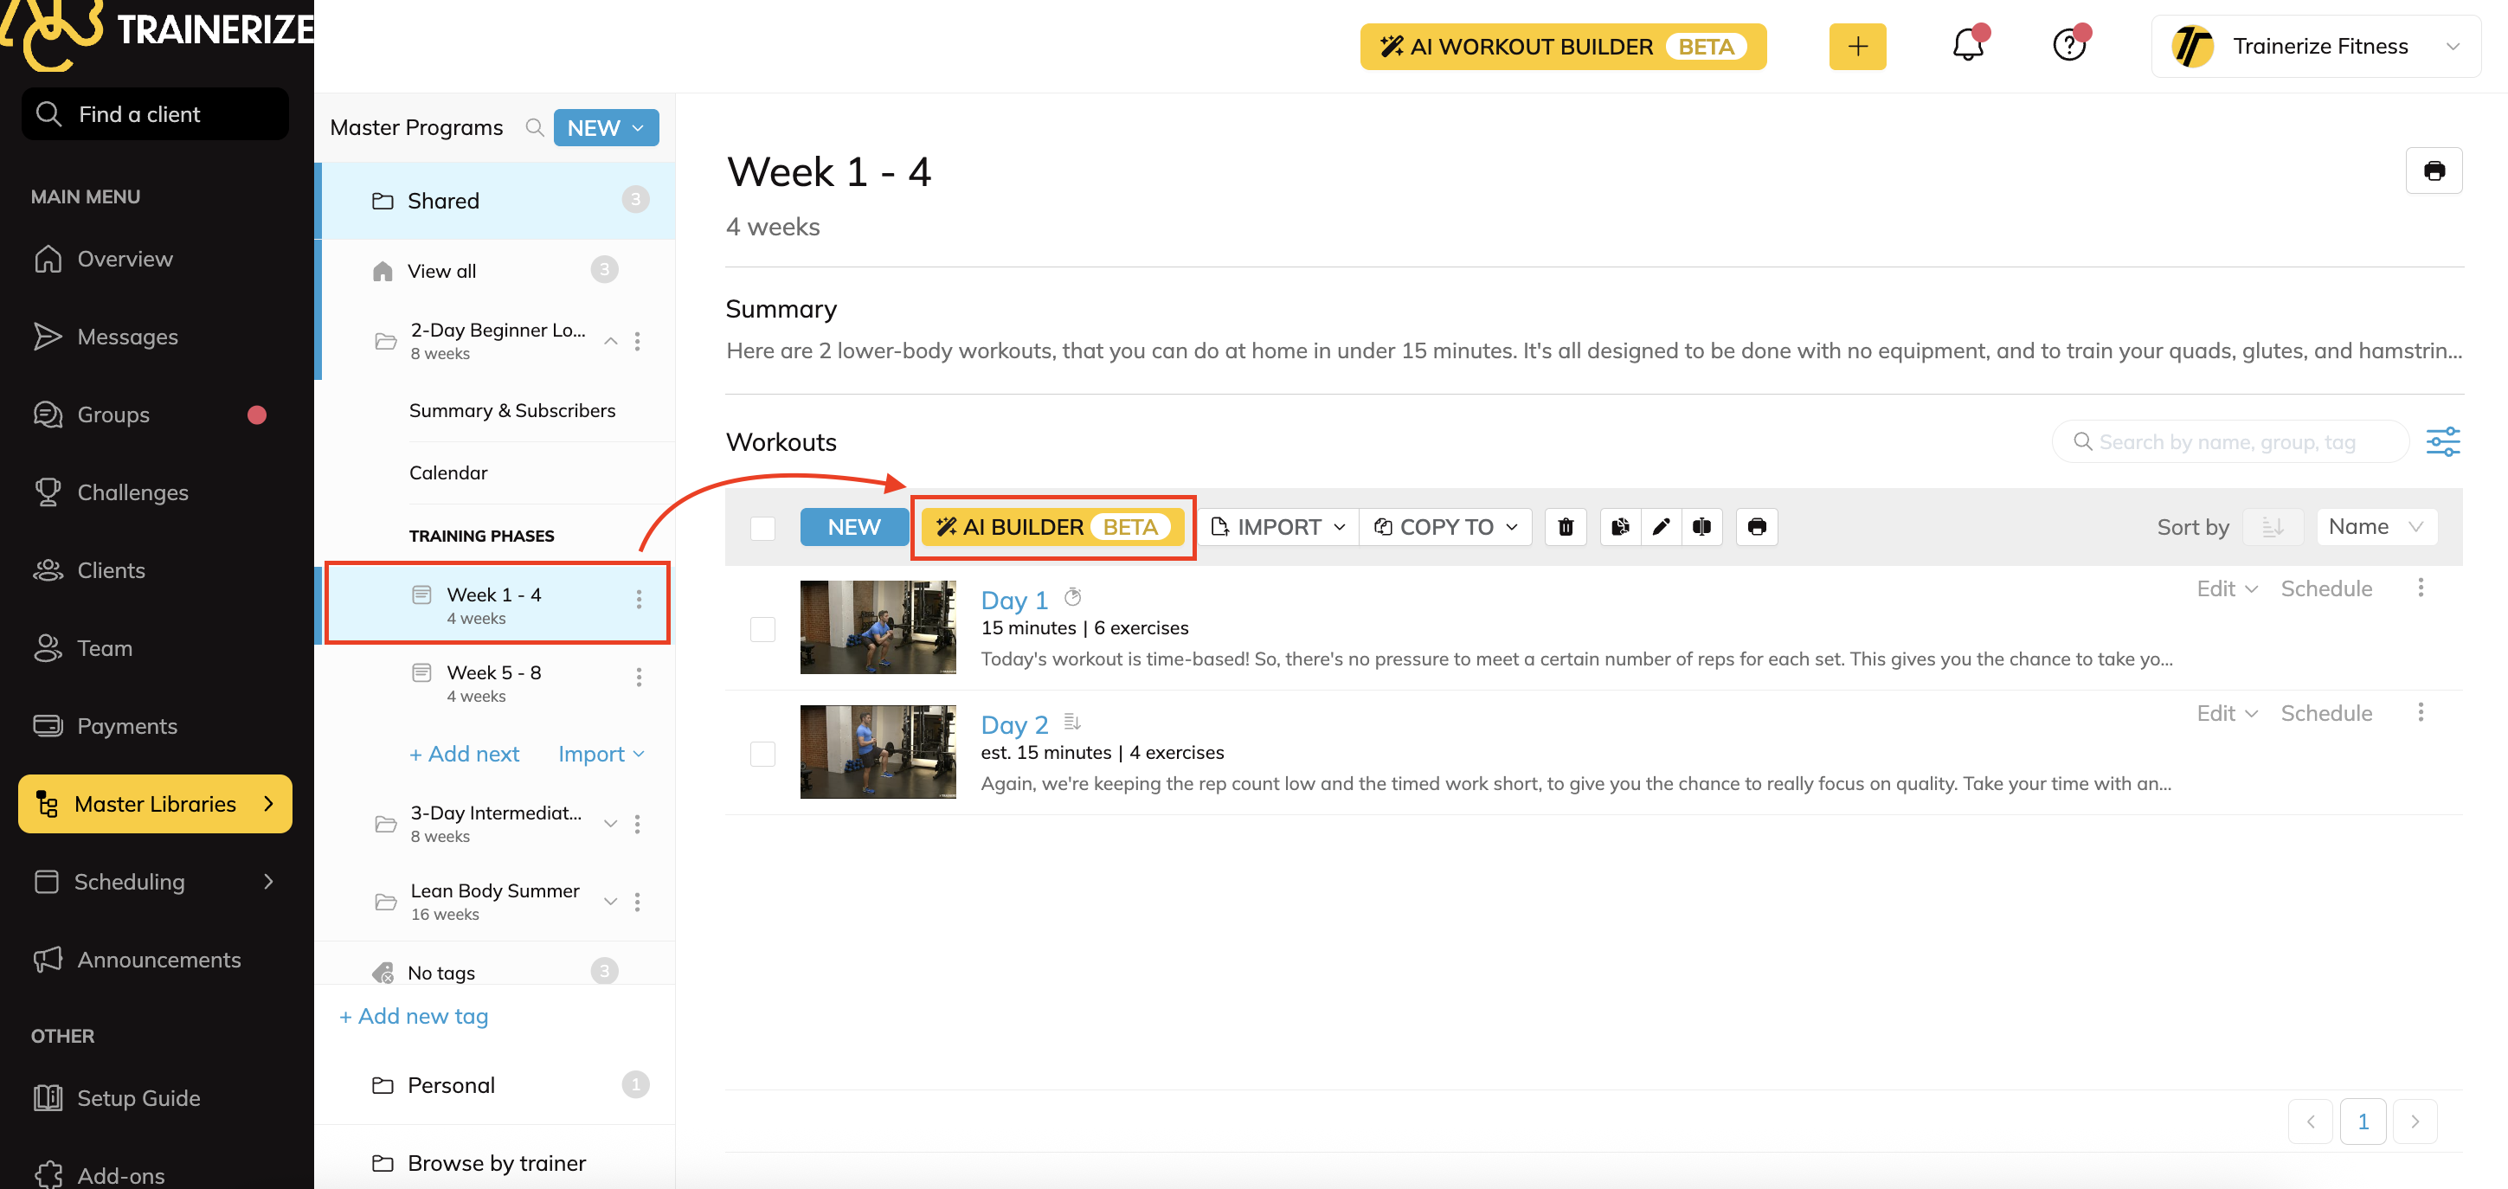Tick the Day 1 workout checkbox

click(x=762, y=629)
